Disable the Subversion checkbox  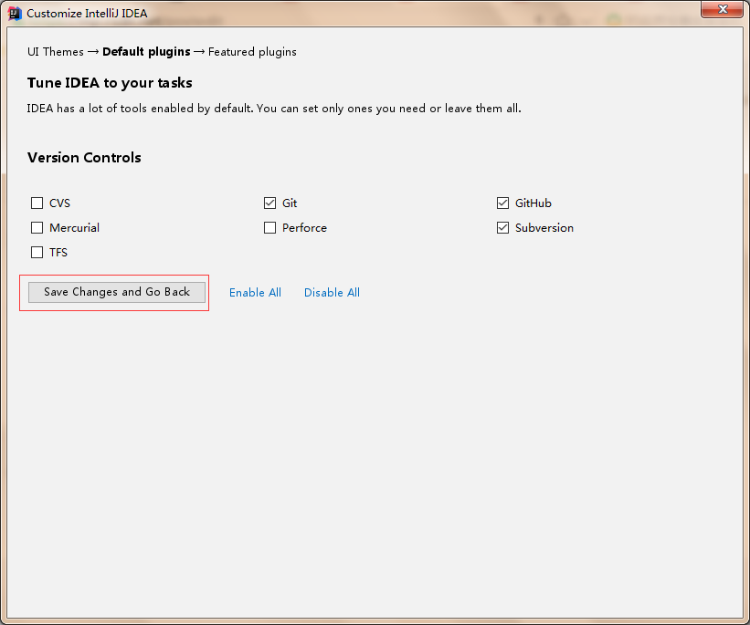click(502, 228)
